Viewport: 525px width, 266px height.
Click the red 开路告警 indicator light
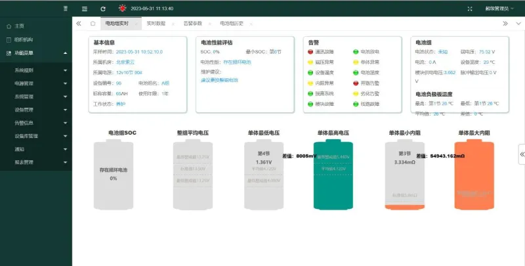[x=356, y=83]
